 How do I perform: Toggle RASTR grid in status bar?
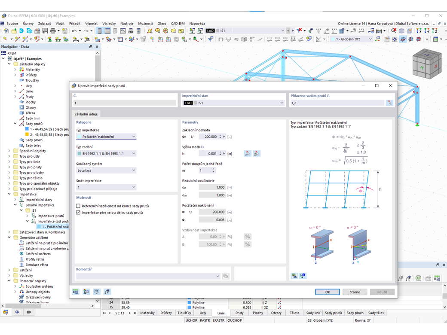point(205,320)
